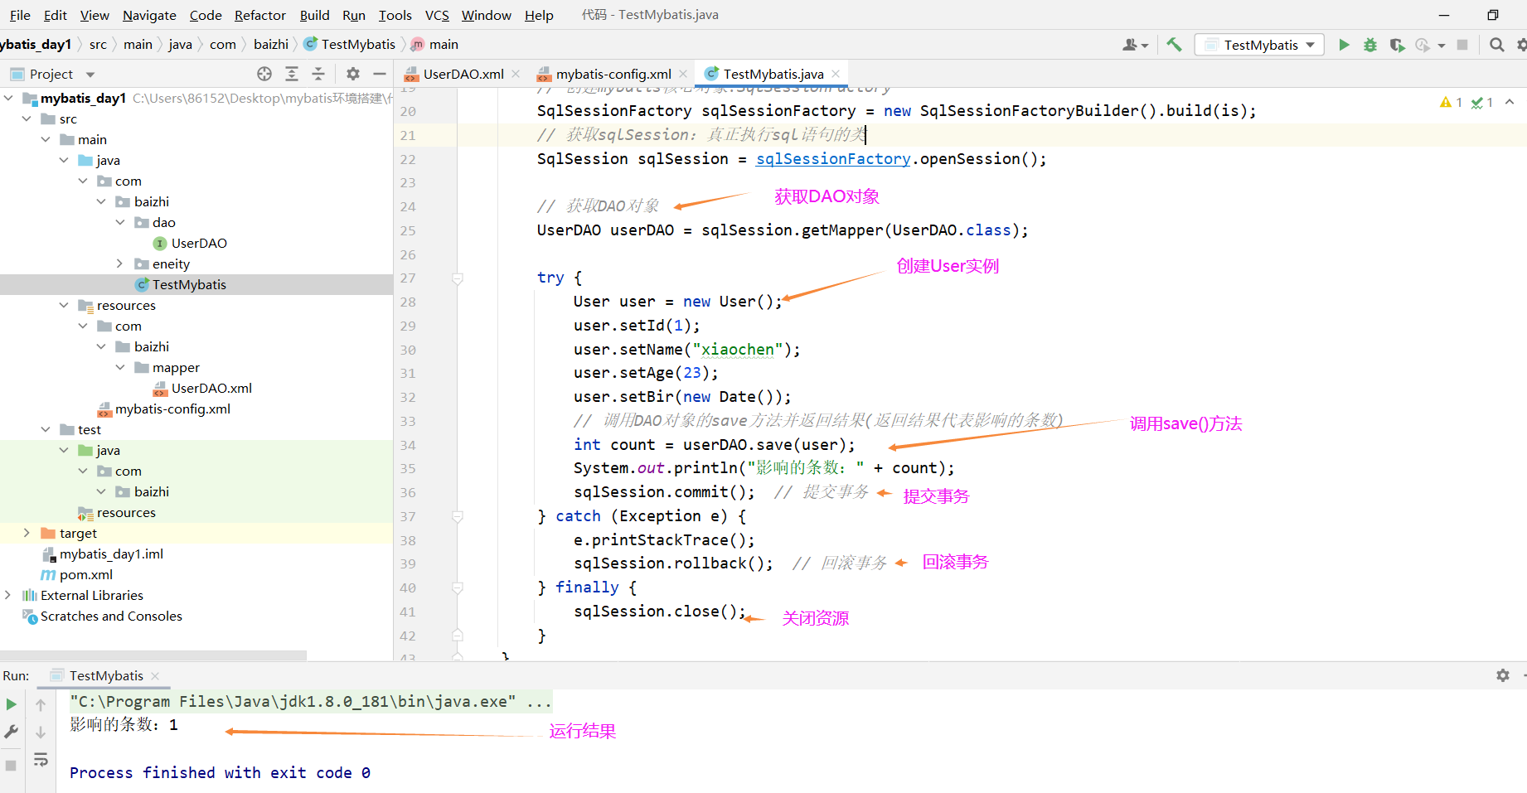Collapse the dao package

point(120,222)
